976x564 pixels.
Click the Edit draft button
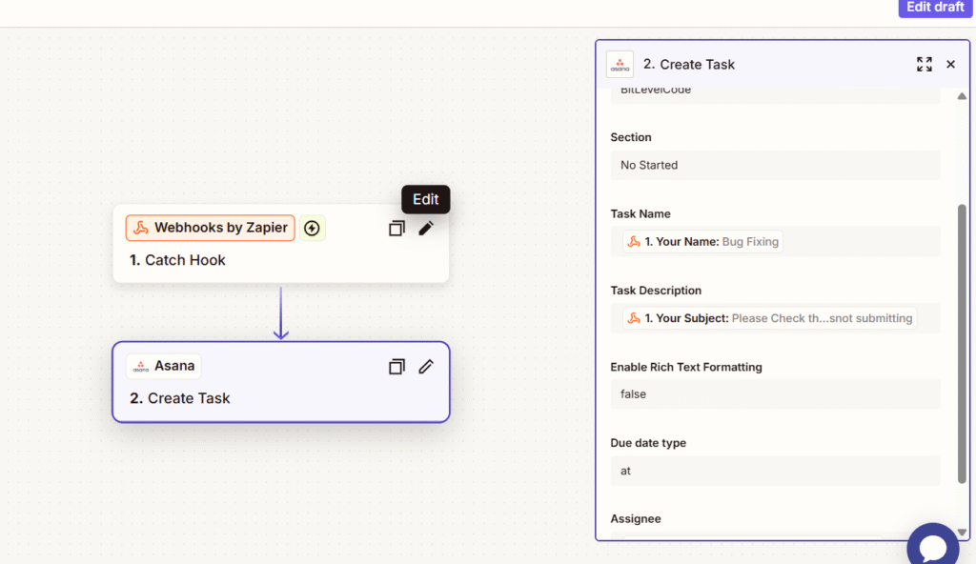coord(935,8)
